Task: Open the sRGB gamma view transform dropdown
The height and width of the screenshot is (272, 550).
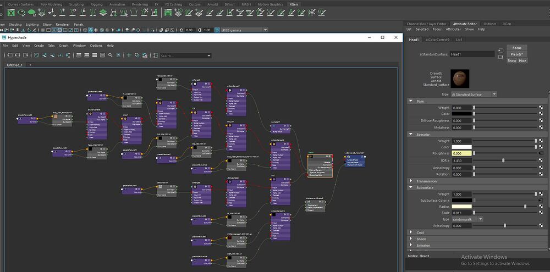Action: click(x=244, y=30)
